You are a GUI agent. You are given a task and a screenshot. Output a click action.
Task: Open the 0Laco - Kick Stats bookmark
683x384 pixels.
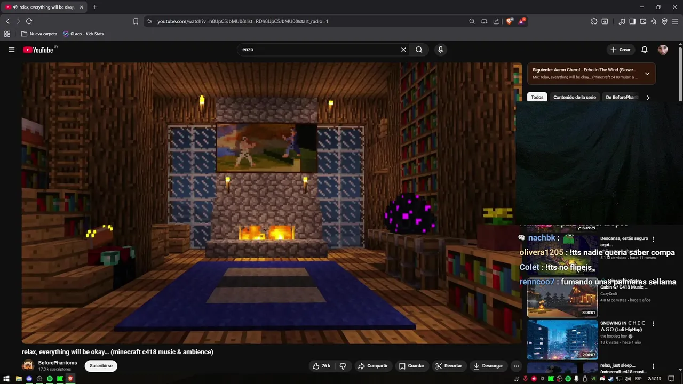[x=83, y=34]
